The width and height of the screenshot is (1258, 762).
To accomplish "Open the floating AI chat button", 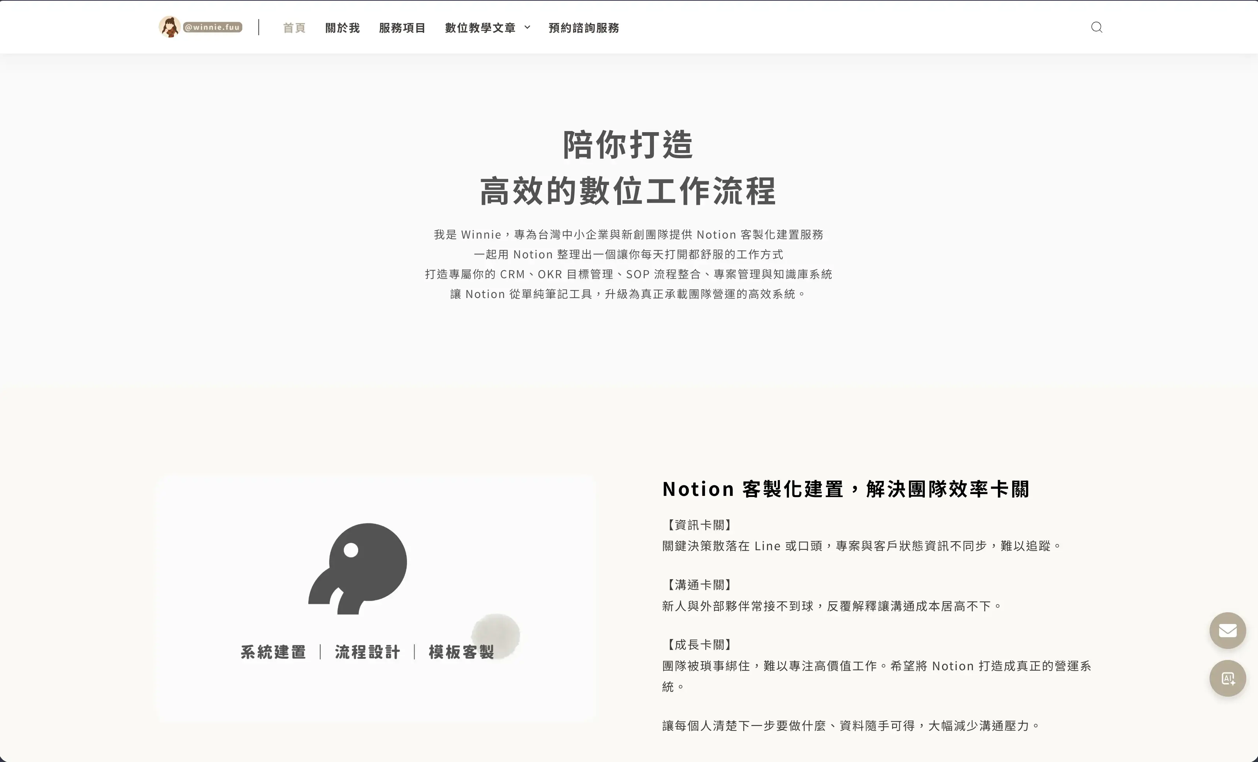I will [1228, 678].
